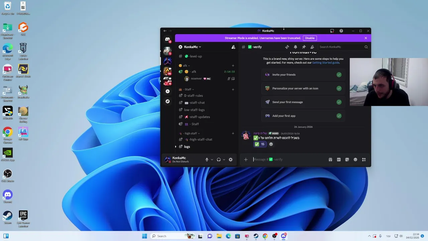
Task: Dismiss Streamer Mode banner
Action: pyautogui.click(x=366, y=38)
